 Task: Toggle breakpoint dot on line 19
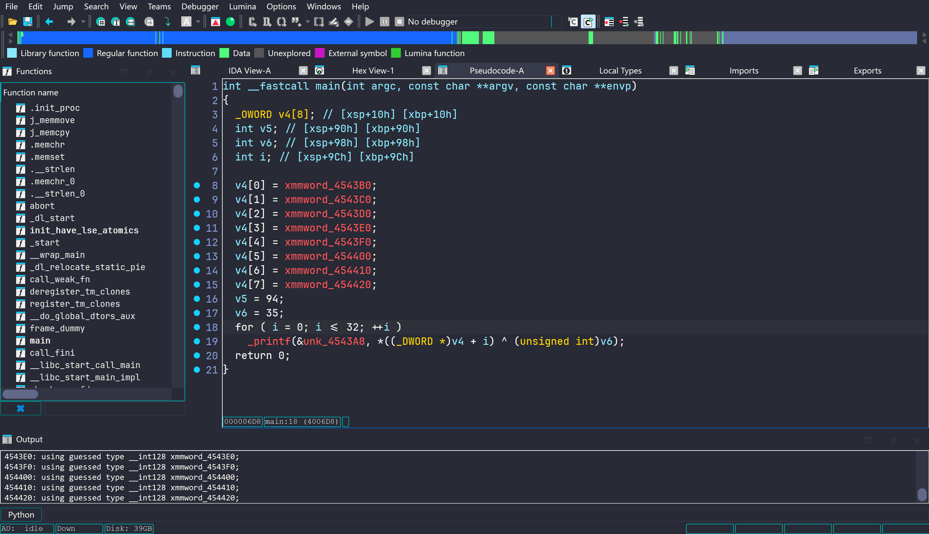tap(197, 342)
